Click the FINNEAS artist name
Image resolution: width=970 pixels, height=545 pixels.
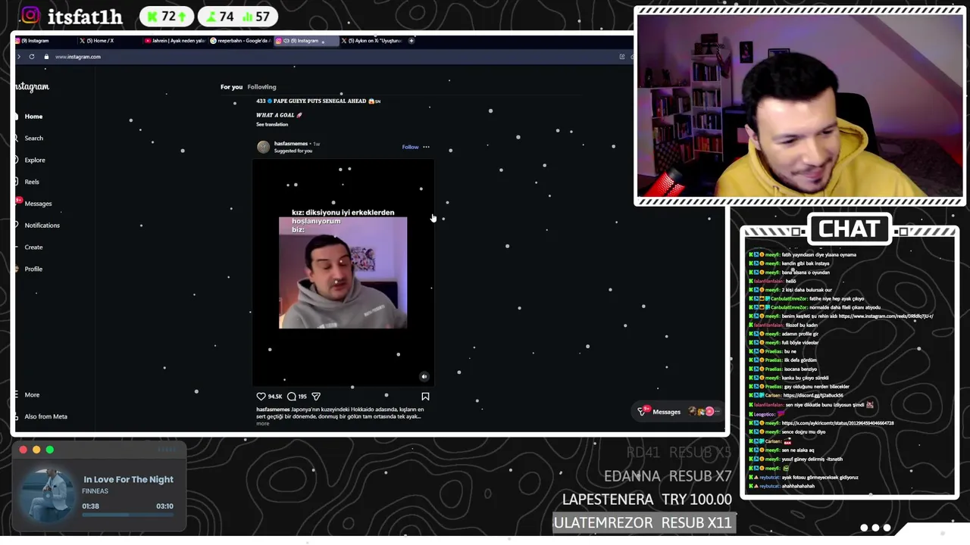(95, 491)
